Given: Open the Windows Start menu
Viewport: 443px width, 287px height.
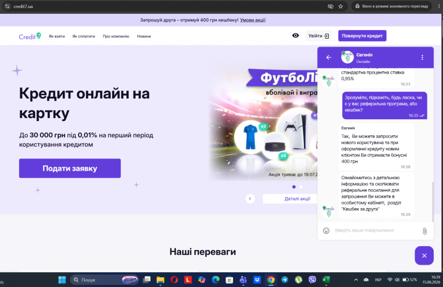Looking at the screenshot, I should pyautogui.click(x=62, y=280).
